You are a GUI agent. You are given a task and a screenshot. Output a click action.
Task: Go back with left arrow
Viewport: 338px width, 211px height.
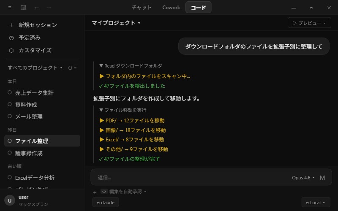click(x=37, y=8)
